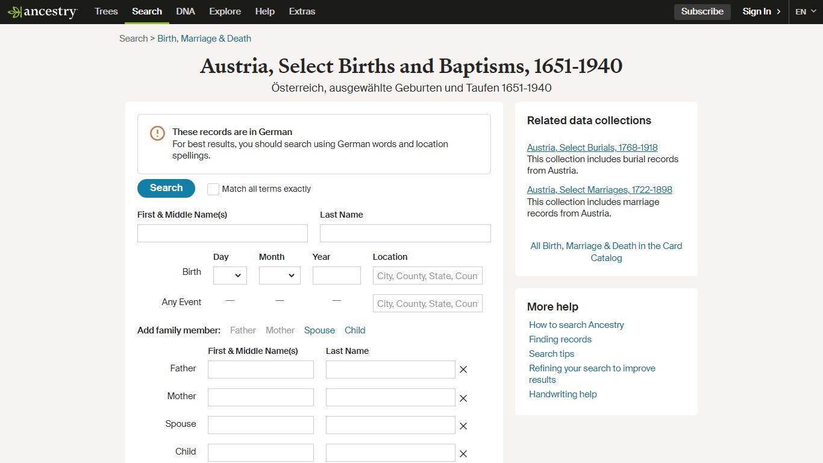Focus the Spouse last name field
The width and height of the screenshot is (823, 463).
(390, 425)
